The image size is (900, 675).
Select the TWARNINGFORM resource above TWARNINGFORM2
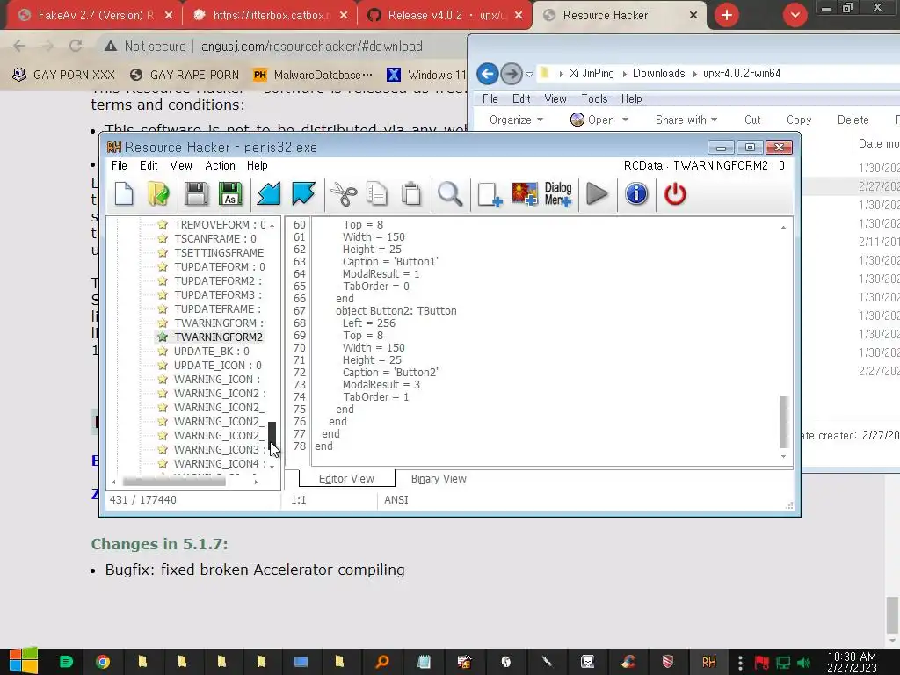pos(219,323)
